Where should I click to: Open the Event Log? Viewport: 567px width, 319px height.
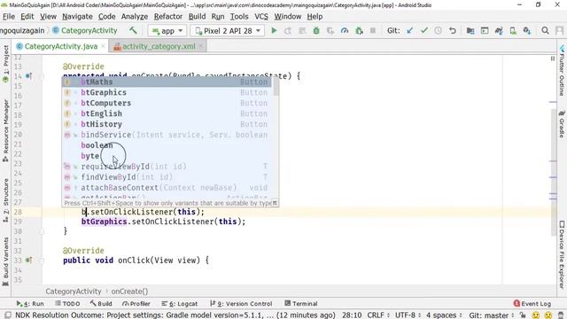tap(532, 304)
